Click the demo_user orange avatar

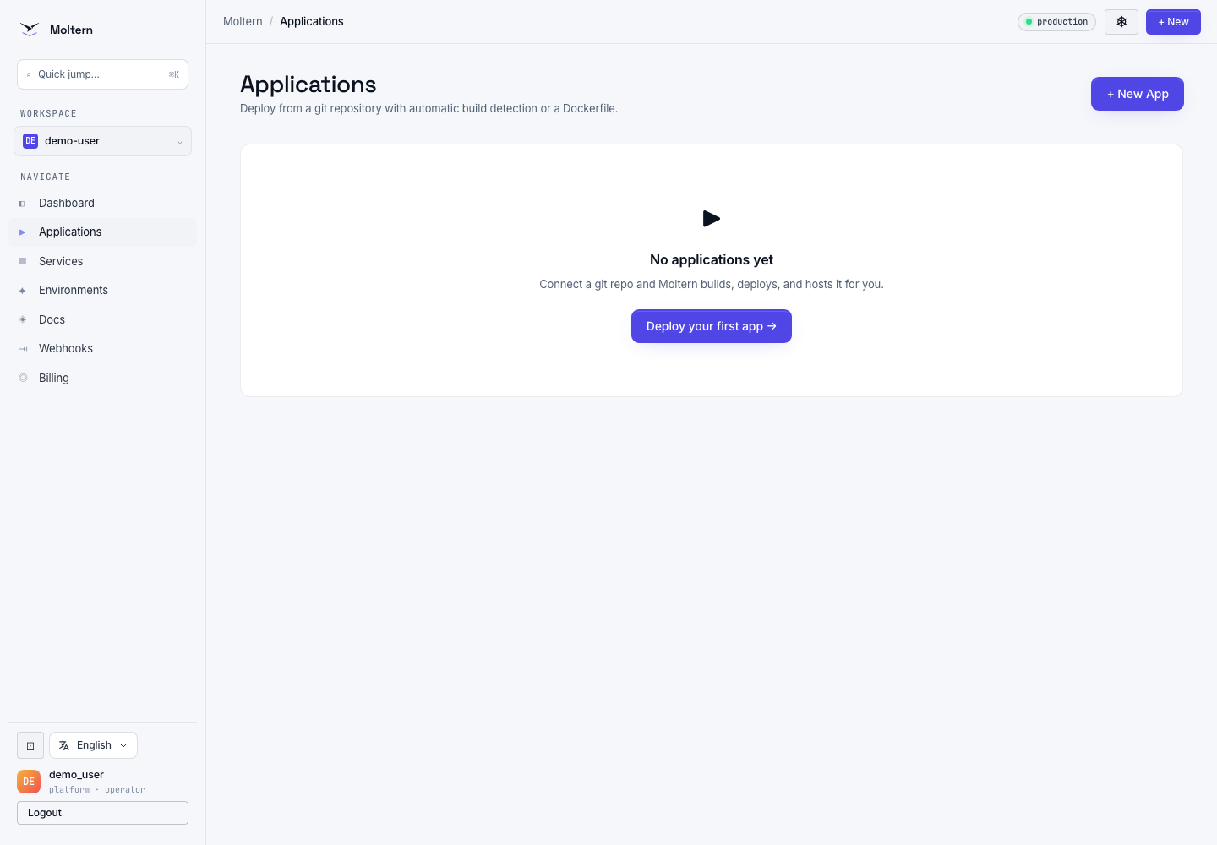[29, 782]
